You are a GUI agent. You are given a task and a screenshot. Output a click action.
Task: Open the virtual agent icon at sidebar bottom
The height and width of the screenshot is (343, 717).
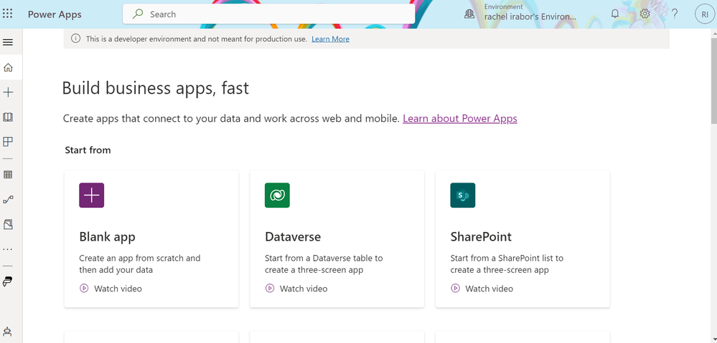point(8,331)
